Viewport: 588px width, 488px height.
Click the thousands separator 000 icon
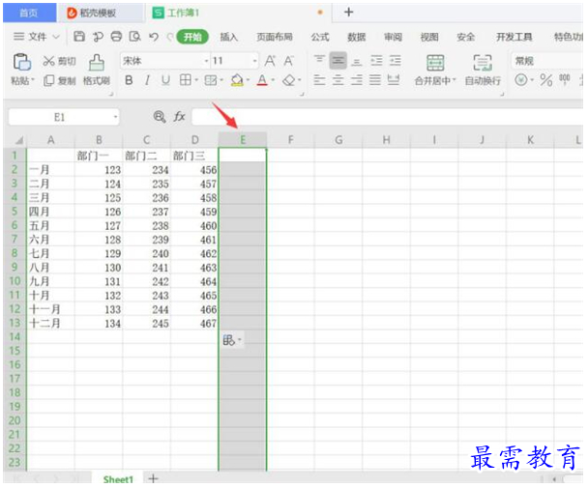565,80
